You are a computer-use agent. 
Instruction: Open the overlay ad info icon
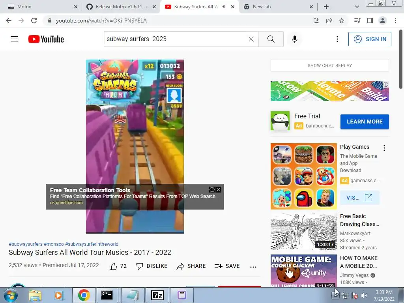click(212, 190)
